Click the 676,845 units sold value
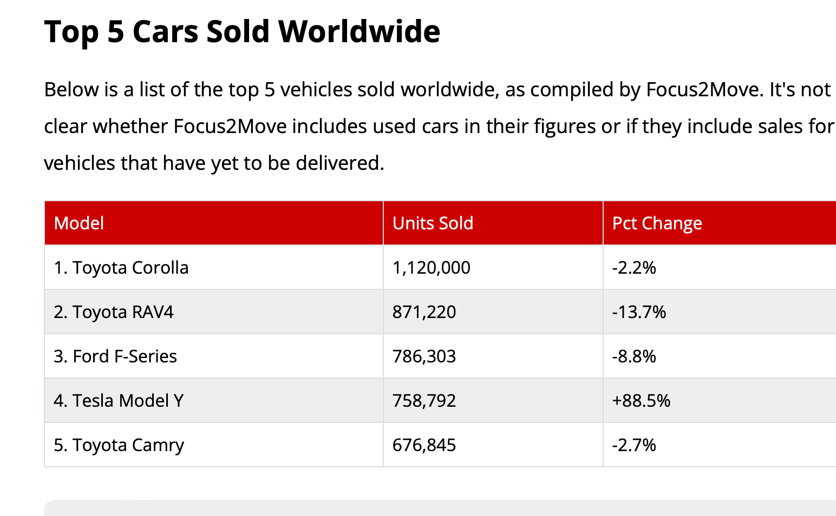The width and height of the screenshot is (836, 516). coord(424,445)
